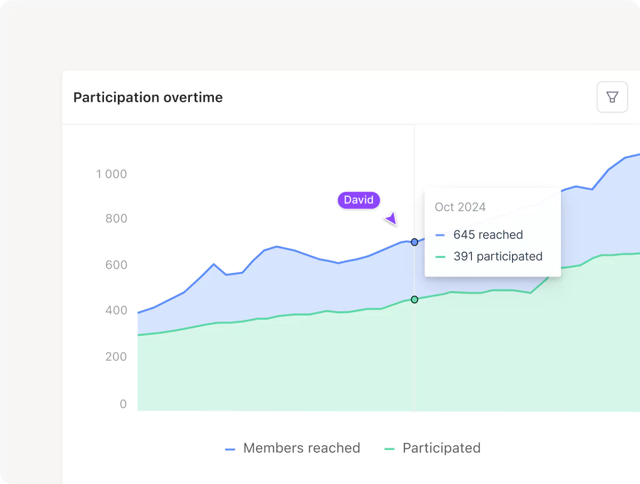The image size is (640, 484).
Task: Select the green data point on participated line
Action: [414, 300]
